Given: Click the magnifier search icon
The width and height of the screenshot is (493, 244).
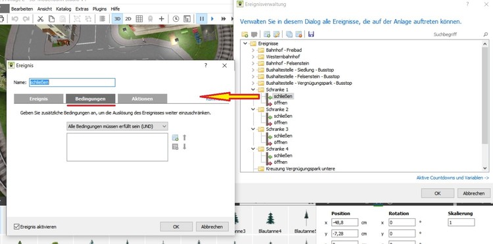Looking at the screenshot, I should 486,34.
